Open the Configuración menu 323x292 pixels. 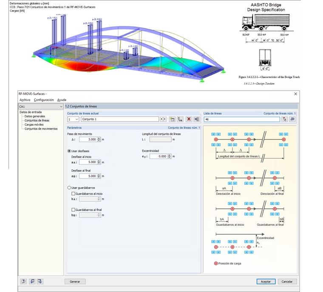point(44,100)
